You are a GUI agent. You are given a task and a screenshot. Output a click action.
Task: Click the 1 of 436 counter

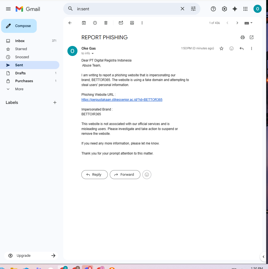[x=215, y=23]
